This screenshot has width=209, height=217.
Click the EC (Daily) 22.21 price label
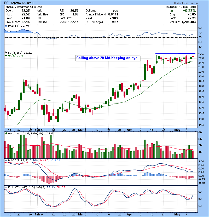click(20, 53)
